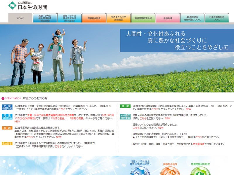Show the previous slide with the left arrow
Viewport: 234px width, 175px height.
(x=1, y=59)
